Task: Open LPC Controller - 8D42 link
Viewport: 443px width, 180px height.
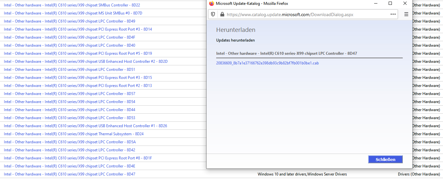Action: 69,150
